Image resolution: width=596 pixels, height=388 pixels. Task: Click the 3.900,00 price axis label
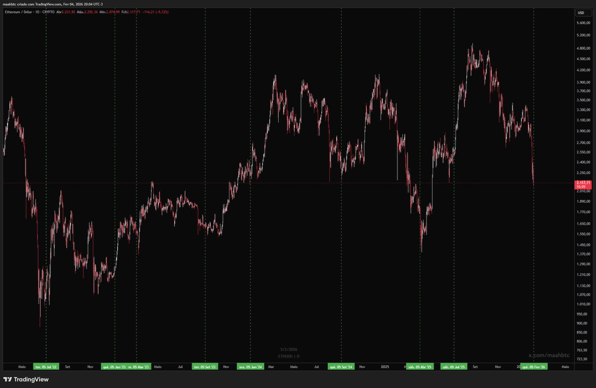coord(583,82)
